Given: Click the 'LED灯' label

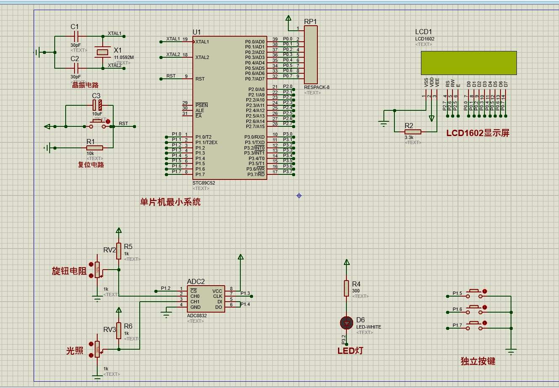Looking at the screenshot, I should coord(350,351).
